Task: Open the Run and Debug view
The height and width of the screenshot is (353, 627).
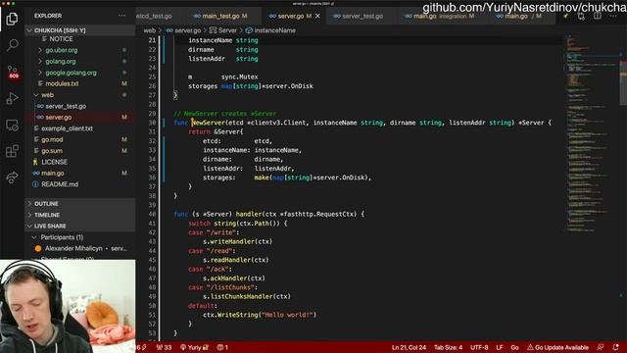Action: pos(12,98)
